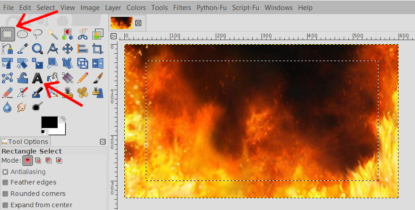Select the Zoom magnifier tool
This screenshot has width=415, height=210.
coord(37,49)
